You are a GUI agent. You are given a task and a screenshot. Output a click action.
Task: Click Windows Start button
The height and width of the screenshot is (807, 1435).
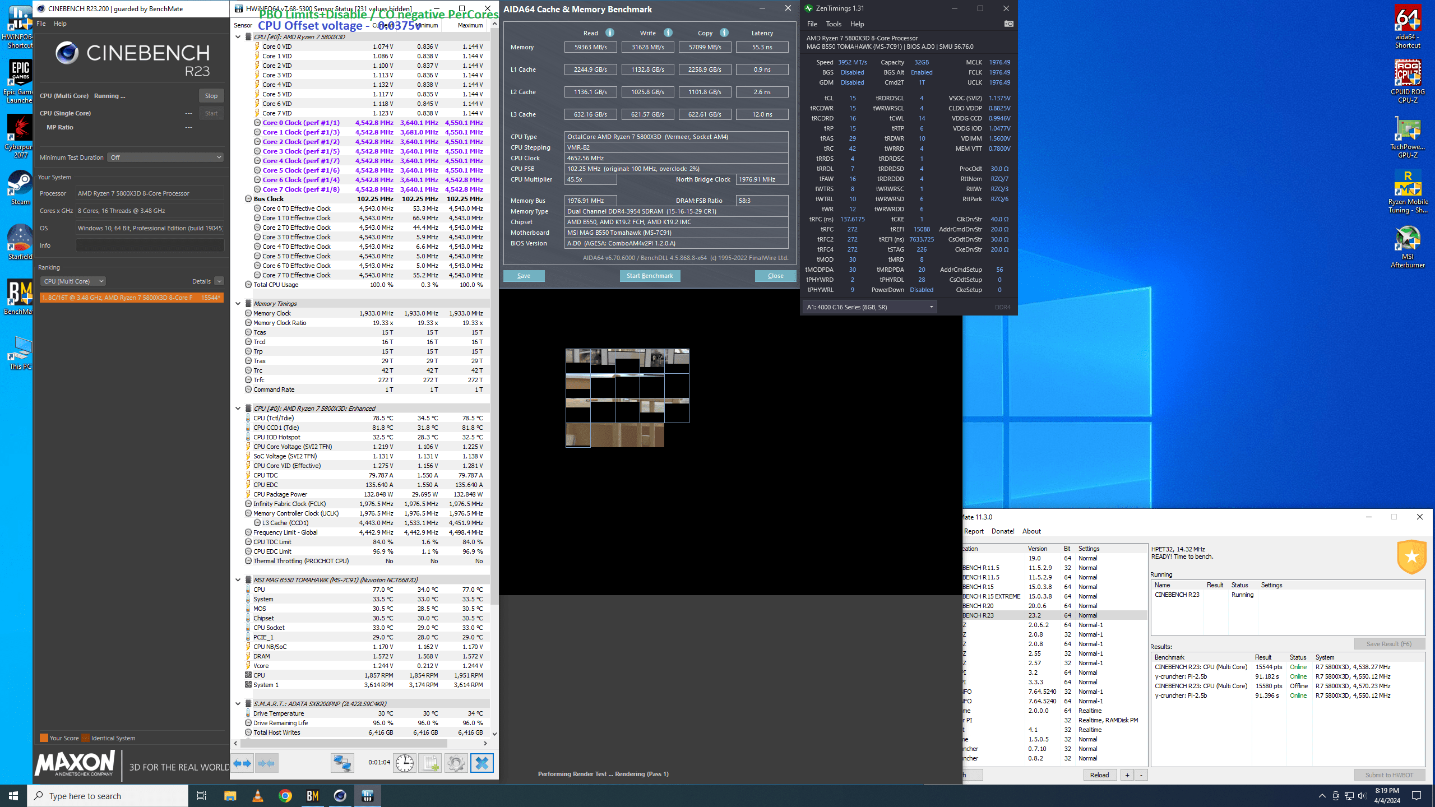[x=13, y=796]
